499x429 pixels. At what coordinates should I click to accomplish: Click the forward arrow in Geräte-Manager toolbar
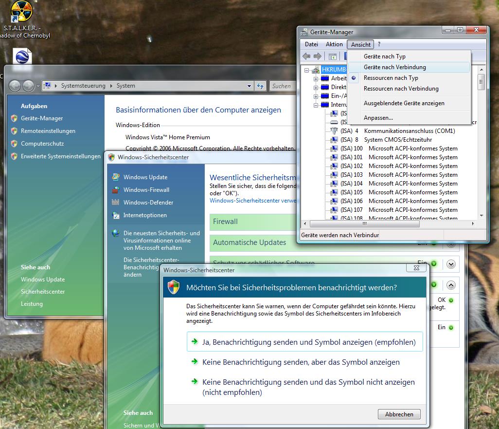click(317, 56)
